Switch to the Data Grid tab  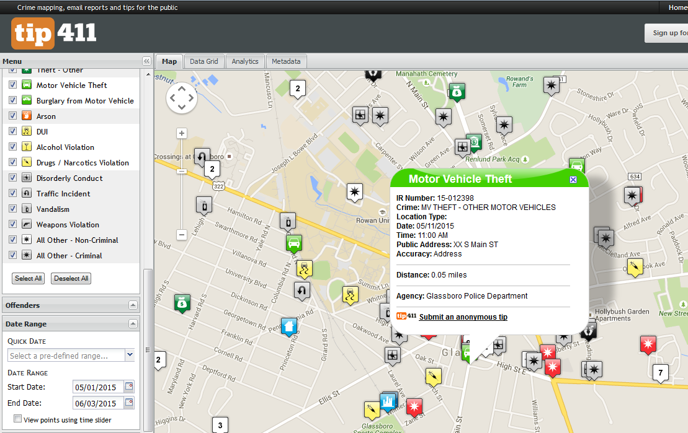204,61
